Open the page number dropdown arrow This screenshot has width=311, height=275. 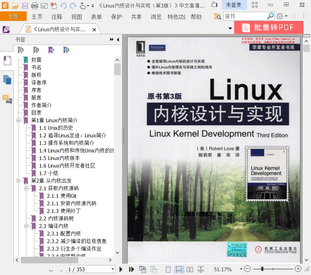pos(113,269)
